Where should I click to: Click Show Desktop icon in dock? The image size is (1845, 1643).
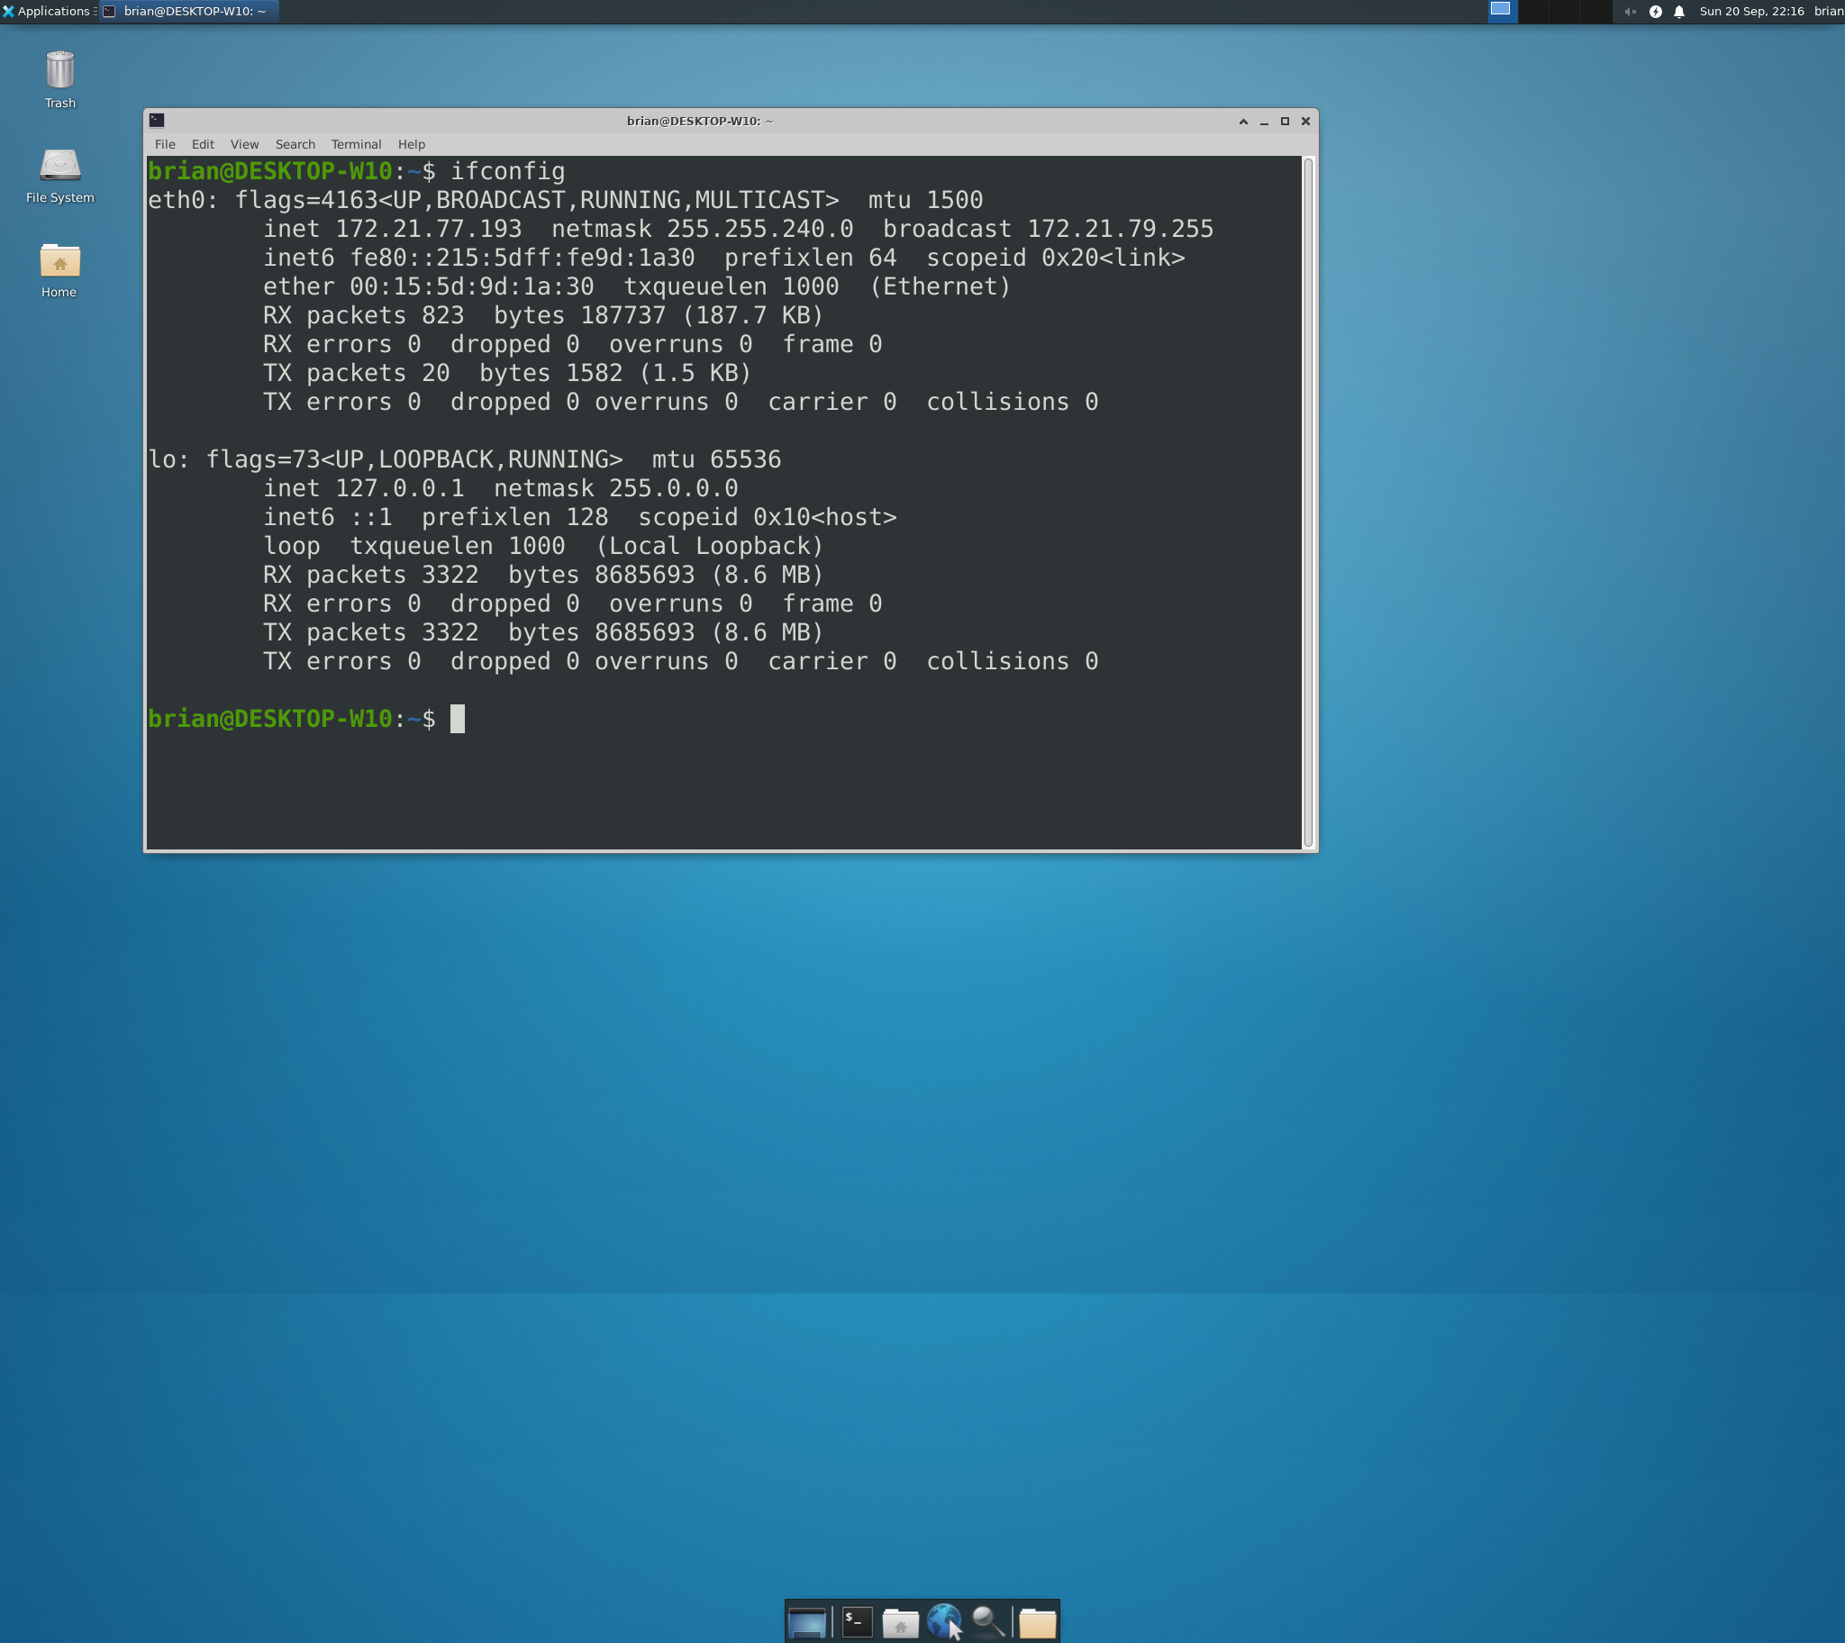(806, 1622)
